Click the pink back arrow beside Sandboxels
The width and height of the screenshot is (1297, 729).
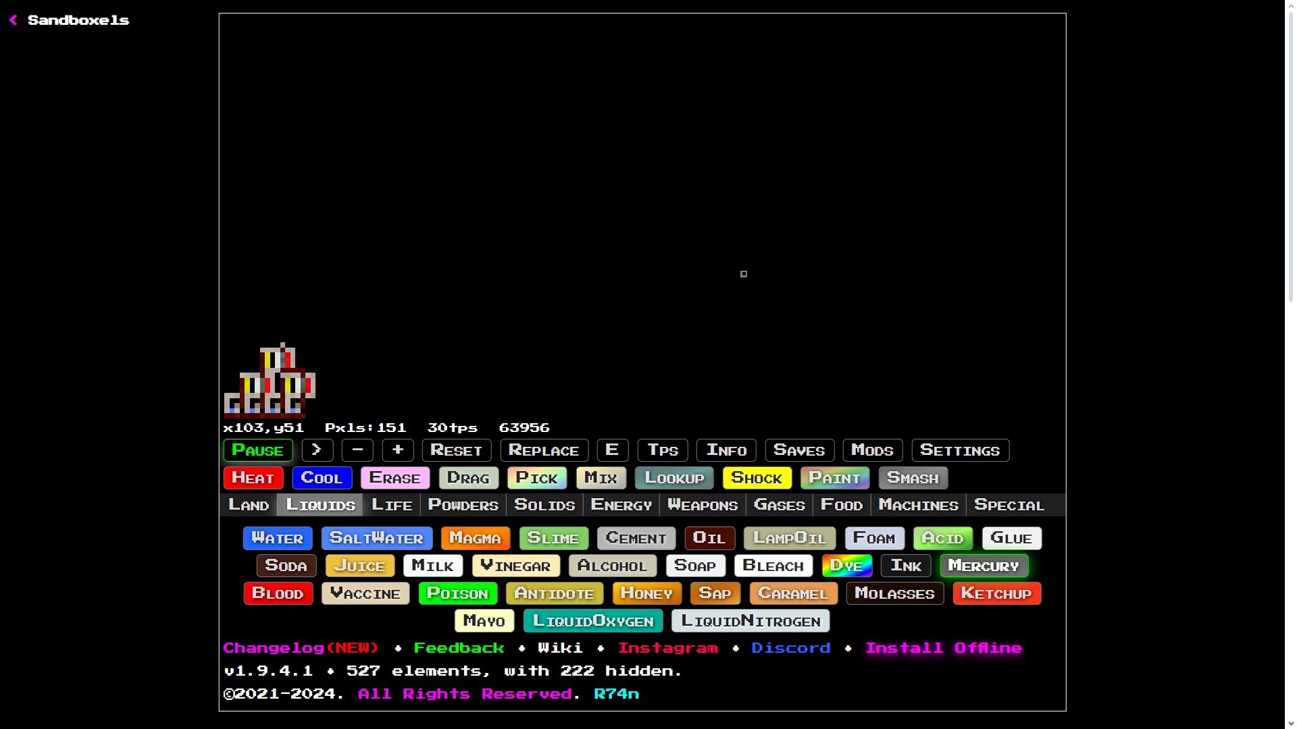pyautogui.click(x=13, y=20)
